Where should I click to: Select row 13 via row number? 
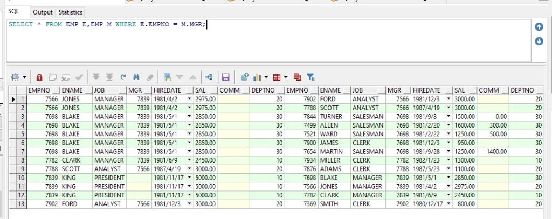click(22, 204)
